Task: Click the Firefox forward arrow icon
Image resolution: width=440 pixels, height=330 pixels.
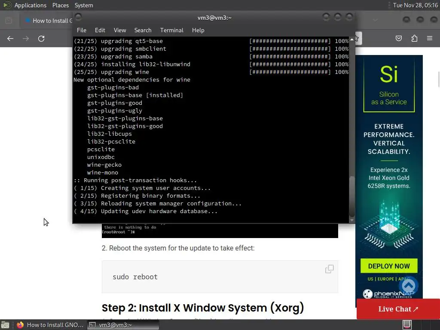Action: [26, 38]
